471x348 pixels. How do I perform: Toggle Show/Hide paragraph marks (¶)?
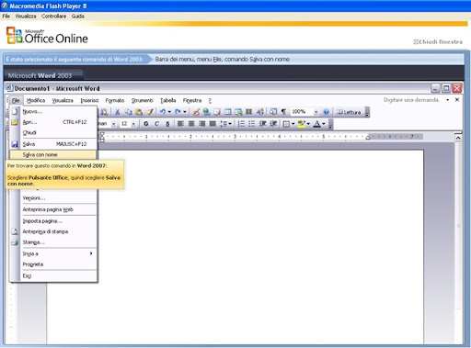(x=283, y=112)
